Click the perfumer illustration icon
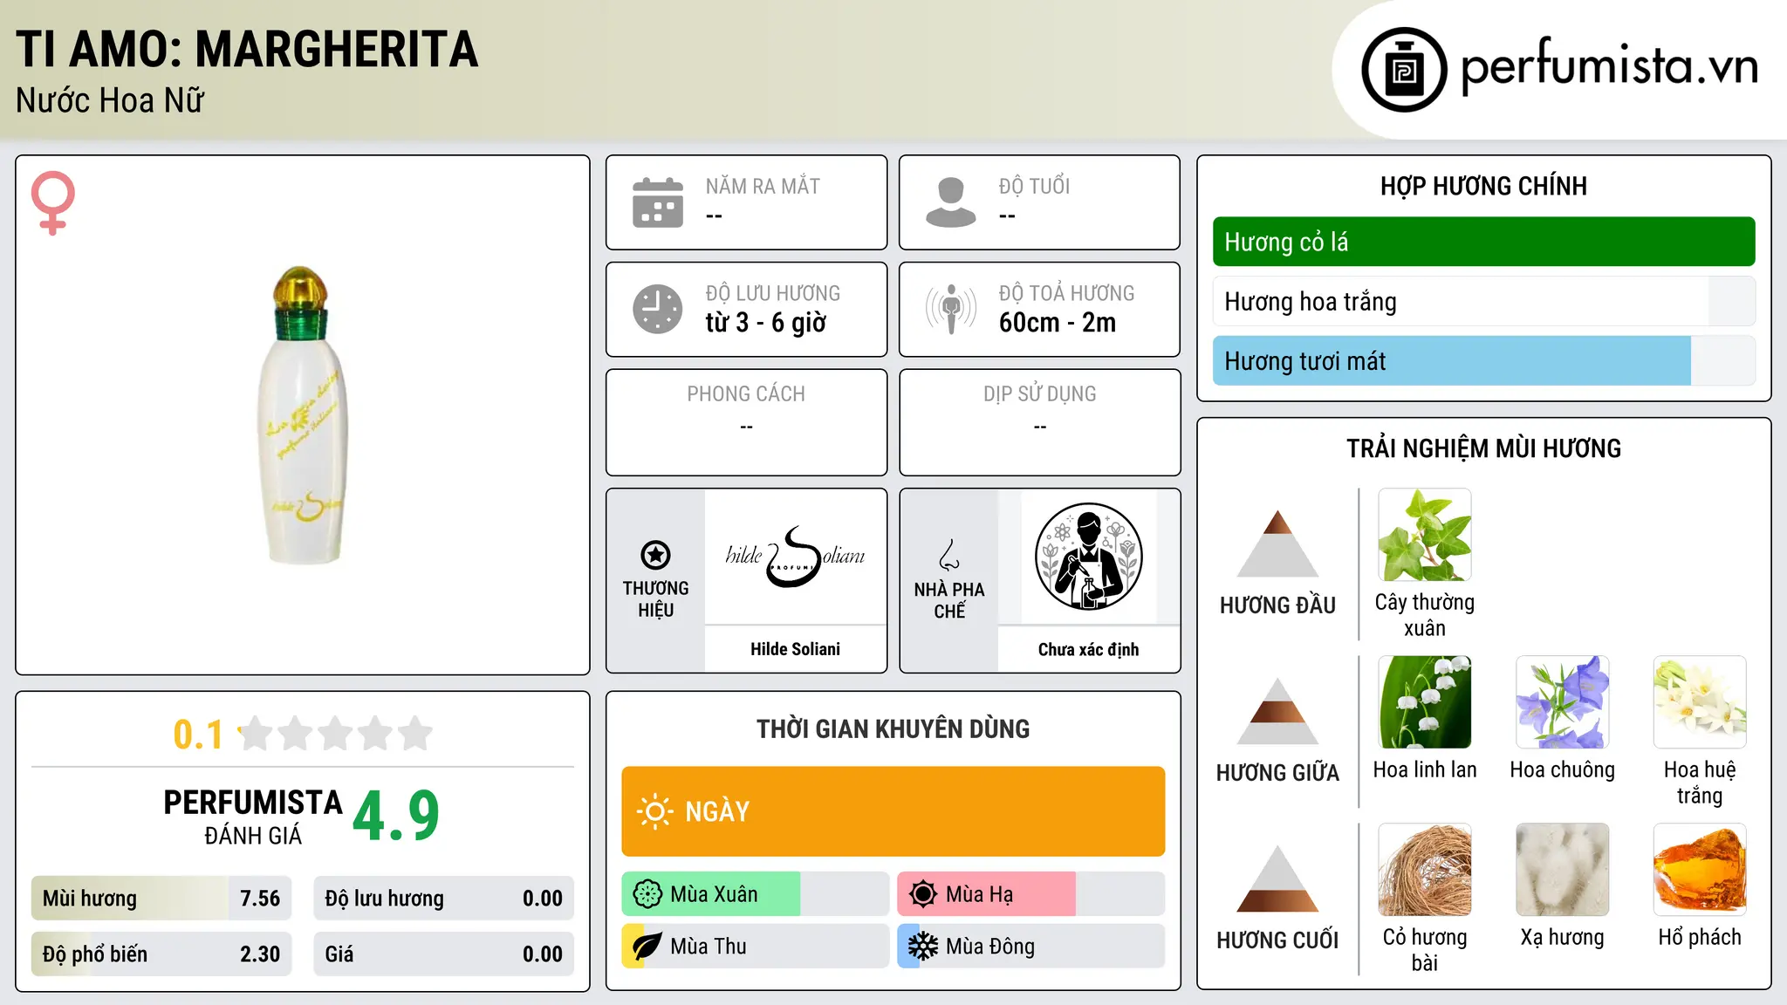 click(x=1088, y=557)
